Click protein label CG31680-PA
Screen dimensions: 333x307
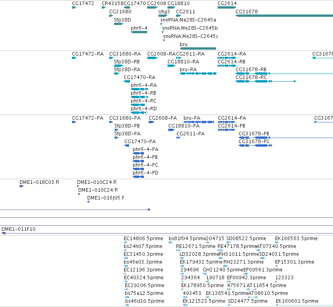tap(125, 118)
